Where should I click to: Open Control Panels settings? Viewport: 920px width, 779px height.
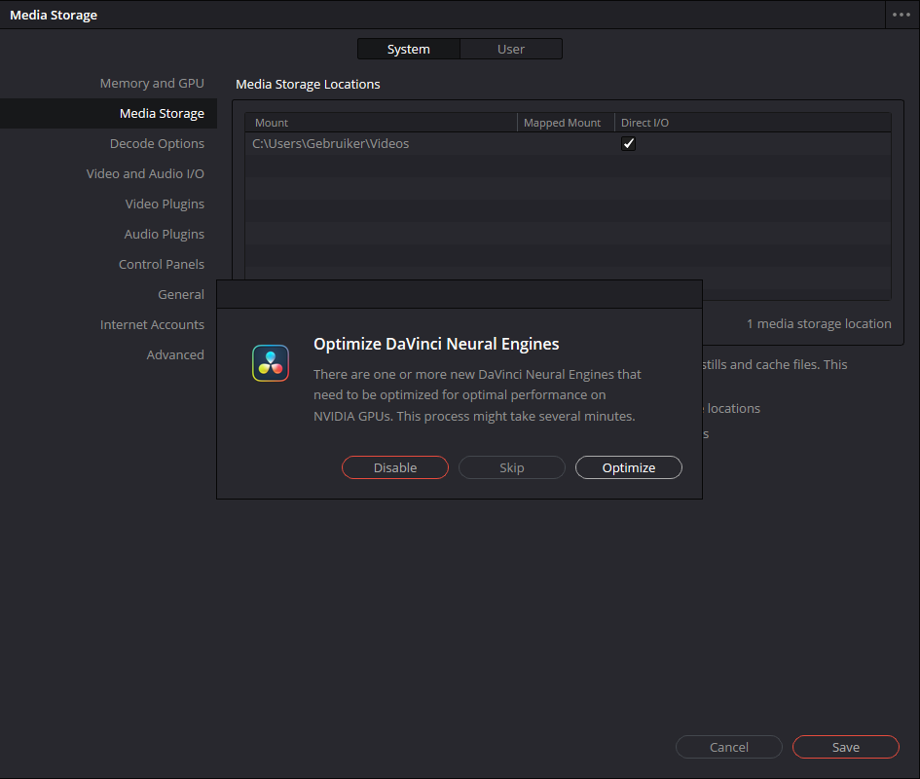click(162, 264)
